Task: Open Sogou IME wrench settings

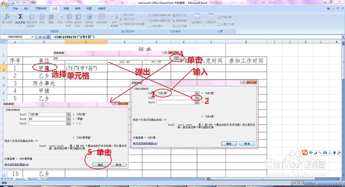Action: pos(339,153)
